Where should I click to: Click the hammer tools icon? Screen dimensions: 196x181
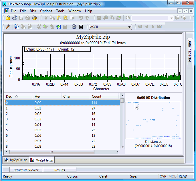click(x=8, y=27)
